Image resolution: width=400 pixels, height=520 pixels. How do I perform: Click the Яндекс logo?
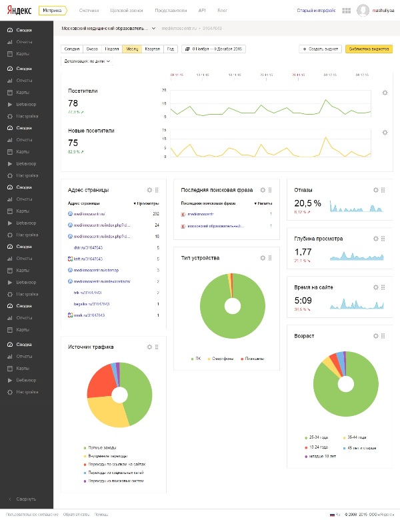click(x=19, y=10)
